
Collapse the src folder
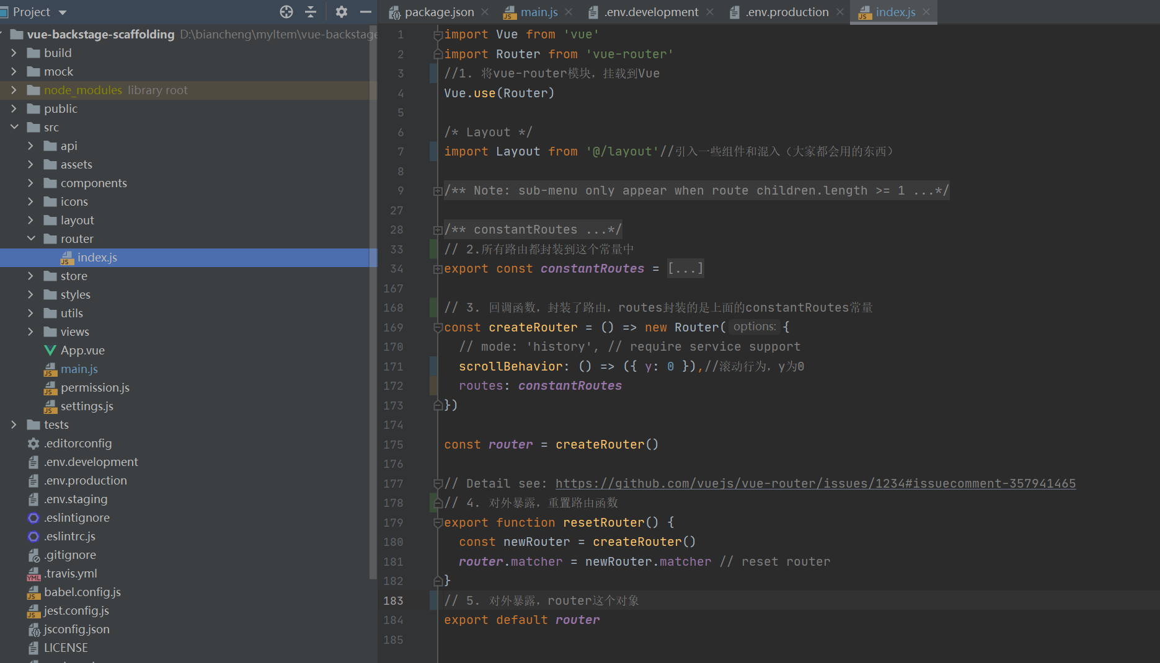(14, 127)
